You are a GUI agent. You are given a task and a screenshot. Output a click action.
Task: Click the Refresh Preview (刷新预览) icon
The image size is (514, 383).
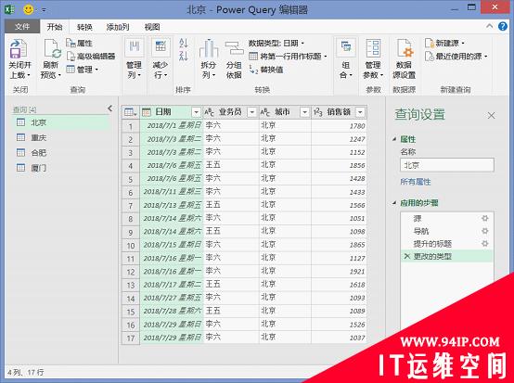[52, 49]
